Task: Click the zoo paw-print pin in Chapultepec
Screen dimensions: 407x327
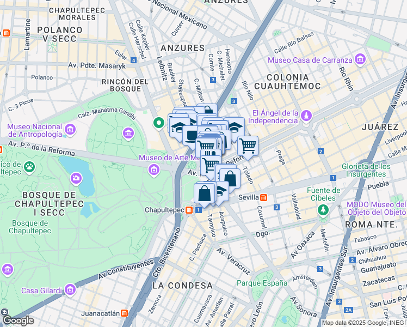Action: point(29,167)
